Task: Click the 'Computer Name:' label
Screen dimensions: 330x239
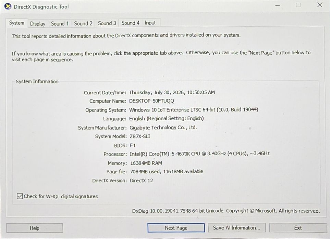Action: point(108,101)
